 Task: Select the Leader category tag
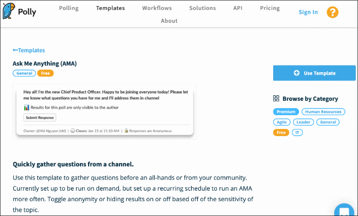(x=303, y=122)
